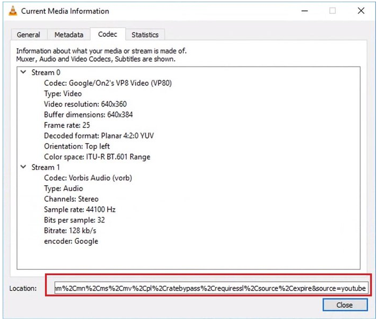
Task: Select 'Color space: ITU-R BT.601 Range' row
Action: click(x=97, y=157)
